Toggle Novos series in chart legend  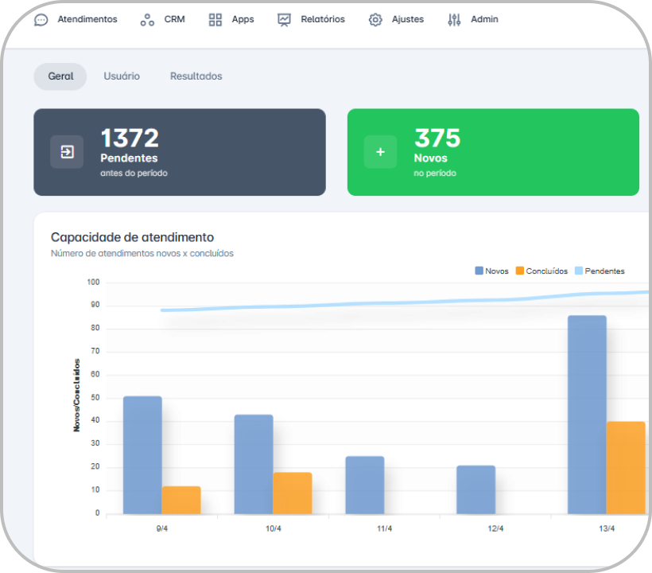click(x=491, y=271)
